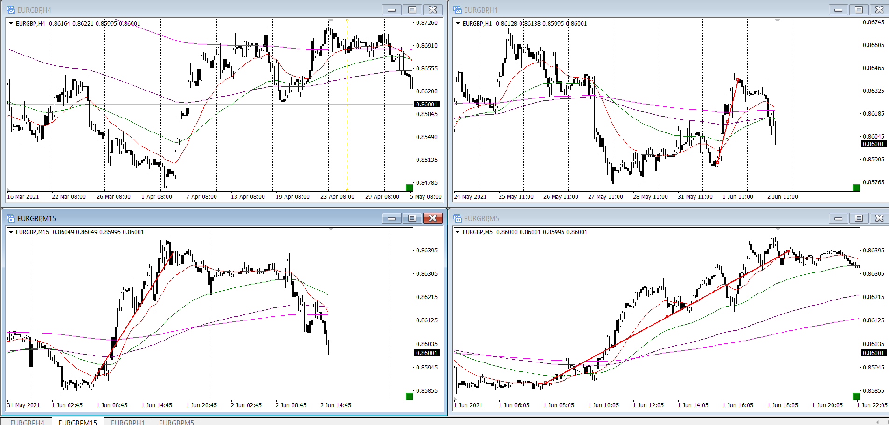Viewport: 889px width, 425px height.
Task: Maximize the EURGBP,M5 chart window
Action: click(x=859, y=218)
